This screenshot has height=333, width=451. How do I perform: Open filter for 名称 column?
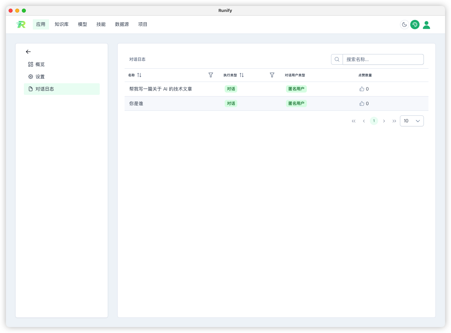(x=211, y=75)
